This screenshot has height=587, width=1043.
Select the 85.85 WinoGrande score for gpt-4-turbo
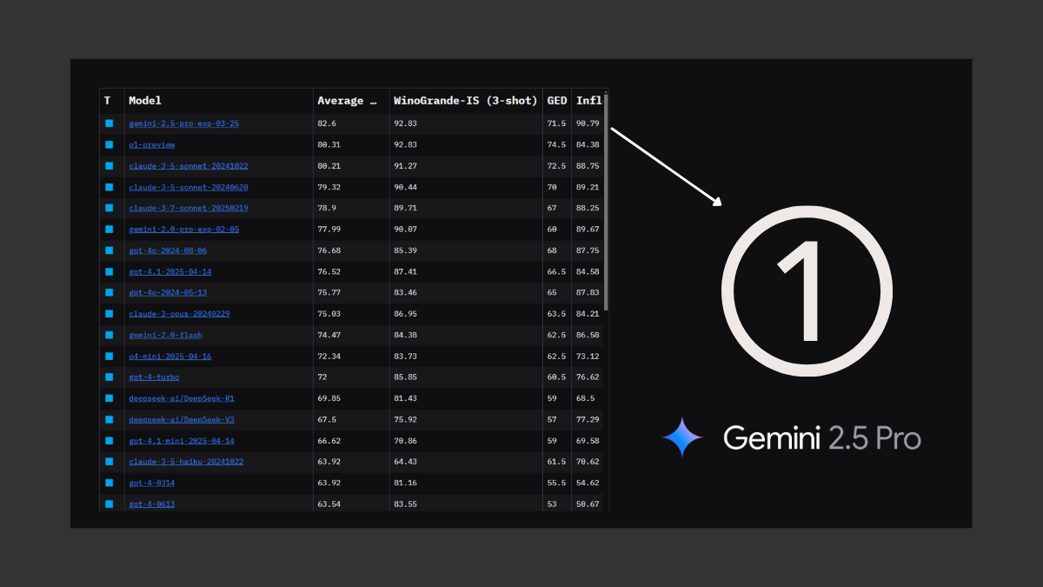point(405,377)
